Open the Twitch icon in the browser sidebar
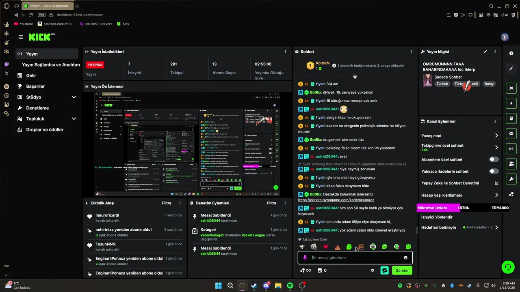Image resolution: width=520 pixels, height=292 pixels. click(x=6, y=64)
